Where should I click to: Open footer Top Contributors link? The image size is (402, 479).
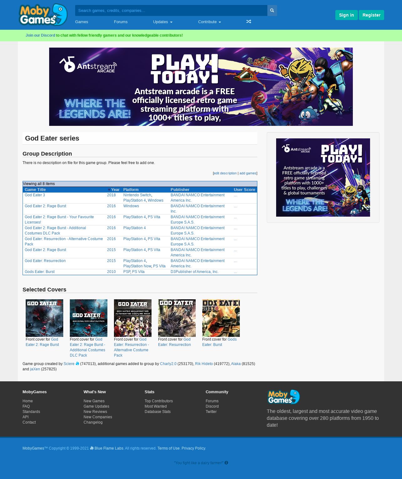point(159,401)
